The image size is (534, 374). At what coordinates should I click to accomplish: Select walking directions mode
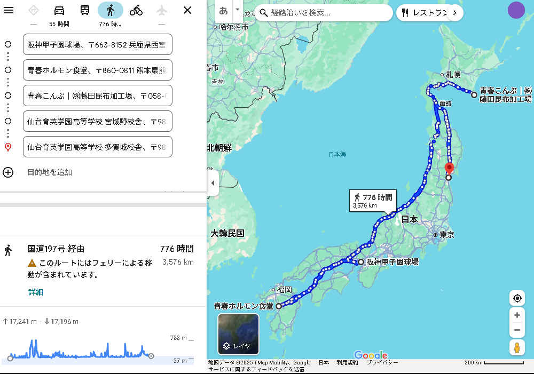point(111,10)
